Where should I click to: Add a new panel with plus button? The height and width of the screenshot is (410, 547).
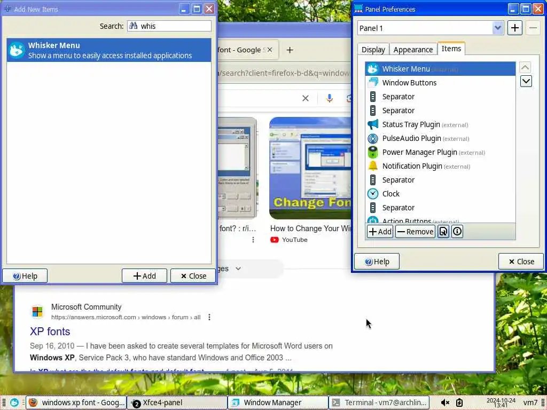click(x=514, y=28)
